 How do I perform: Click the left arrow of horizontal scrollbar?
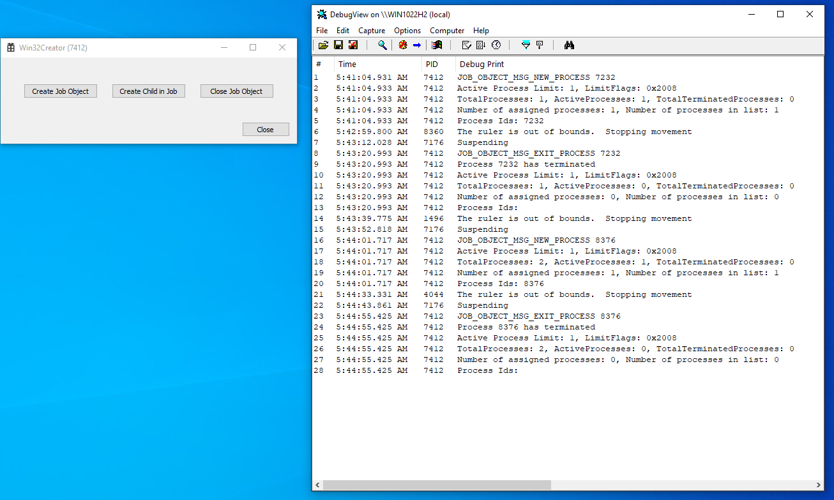coord(318,485)
